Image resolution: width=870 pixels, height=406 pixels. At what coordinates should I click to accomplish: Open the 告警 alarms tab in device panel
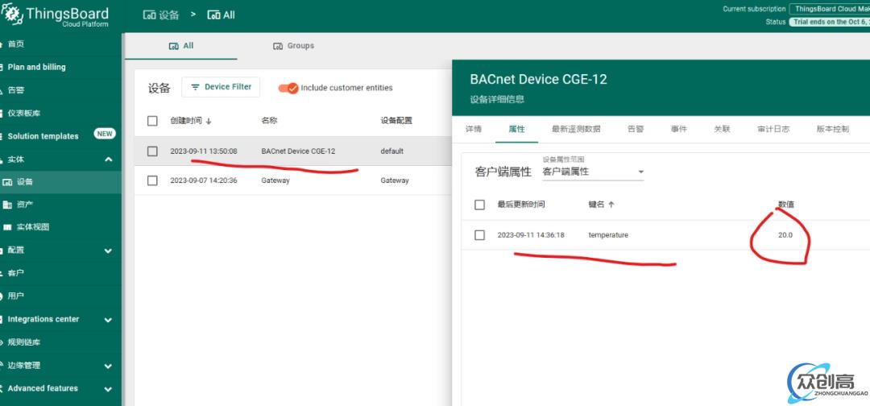tap(636, 129)
